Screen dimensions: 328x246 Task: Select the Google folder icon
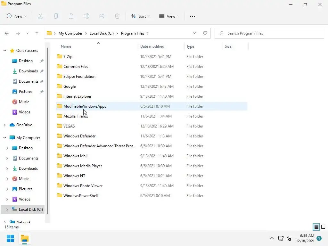pyautogui.click(x=60, y=86)
